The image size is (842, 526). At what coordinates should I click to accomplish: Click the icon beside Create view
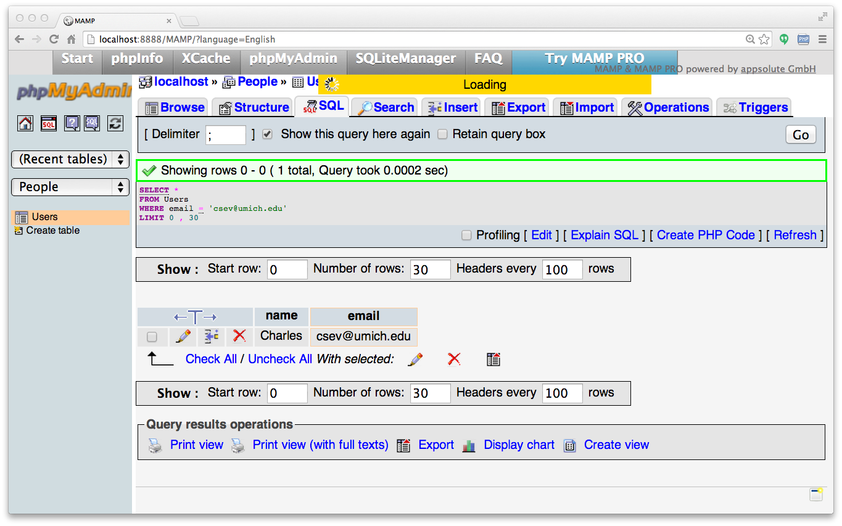click(x=570, y=445)
